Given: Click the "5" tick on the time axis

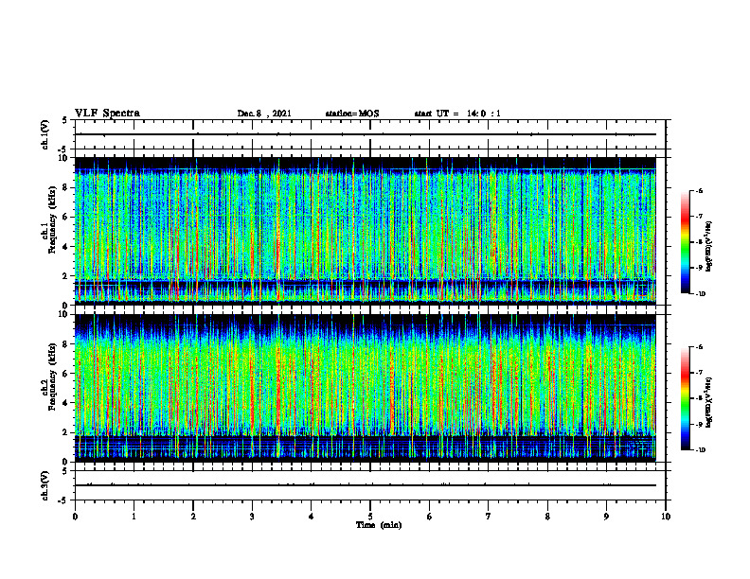Looking at the screenshot, I should point(370,517).
